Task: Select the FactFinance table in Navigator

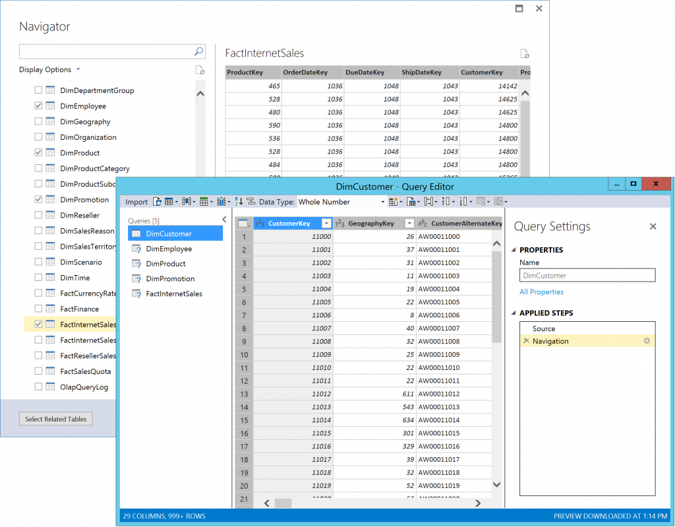Action: (x=79, y=309)
